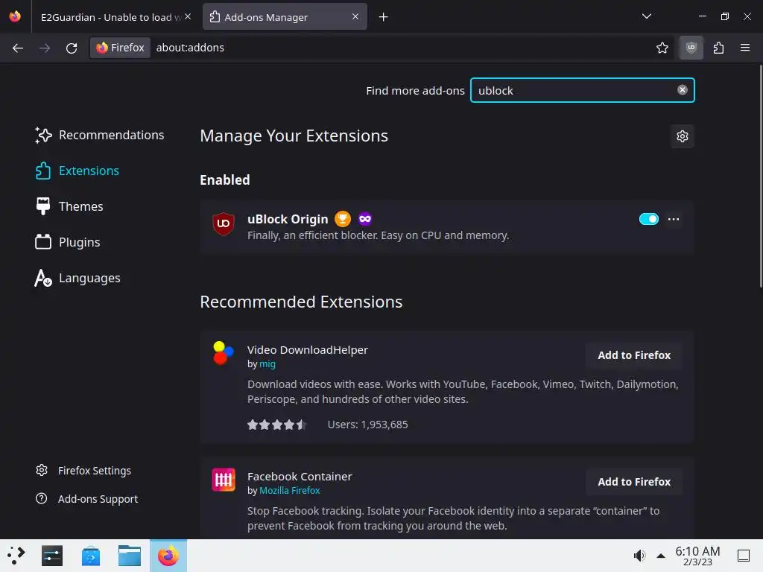Open Add-ons Support link

pos(86,498)
